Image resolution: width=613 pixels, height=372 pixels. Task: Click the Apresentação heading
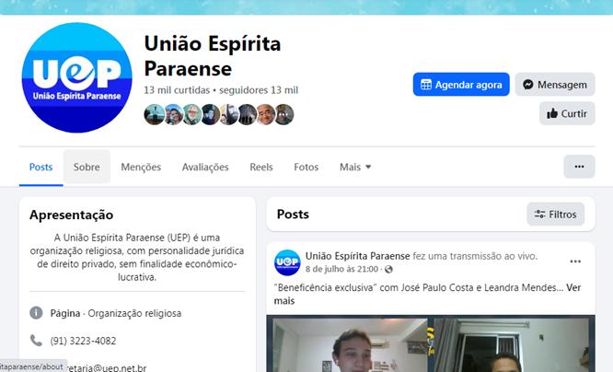(72, 215)
